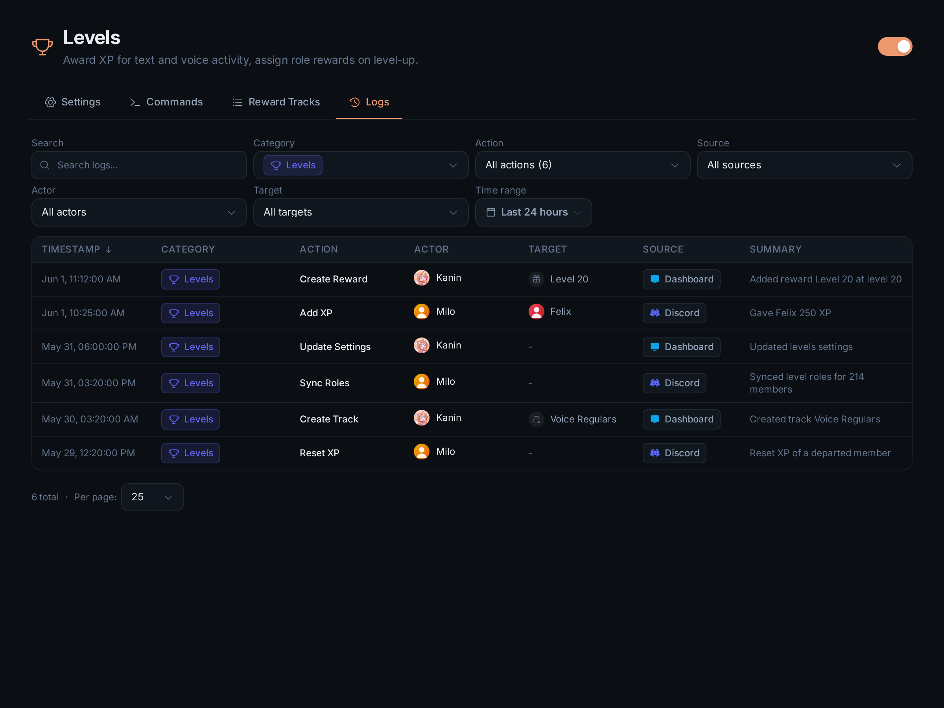944x708 pixels.
Task: Expand the Category dropdown
Action: pos(361,165)
